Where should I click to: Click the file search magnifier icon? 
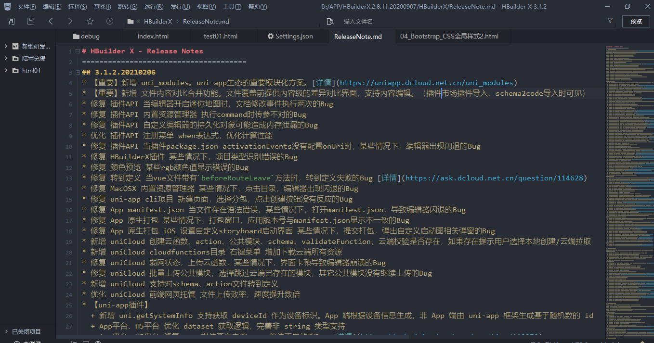pyautogui.click(x=330, y=22)
